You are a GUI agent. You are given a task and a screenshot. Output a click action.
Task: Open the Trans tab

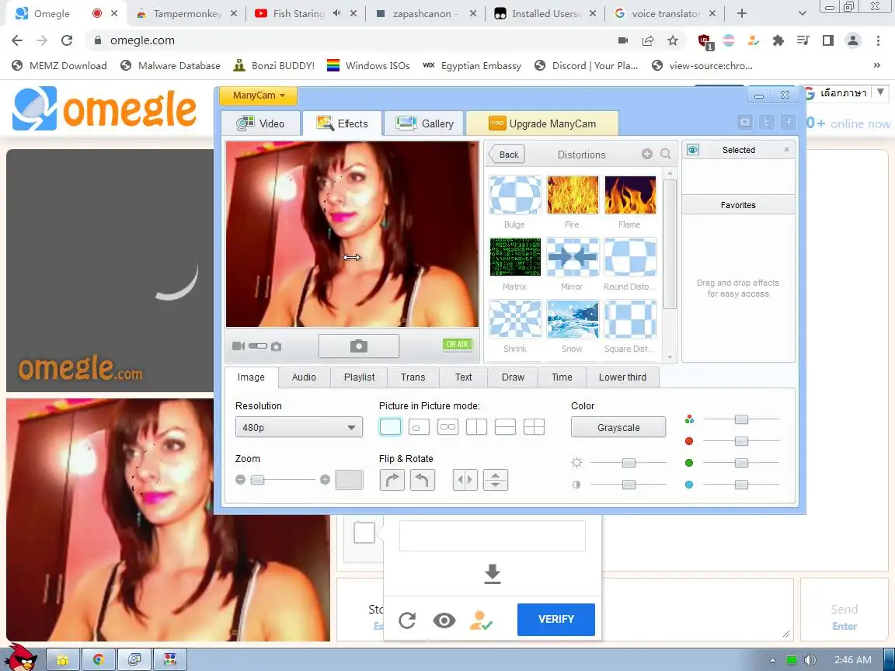[x=413, y=377]
